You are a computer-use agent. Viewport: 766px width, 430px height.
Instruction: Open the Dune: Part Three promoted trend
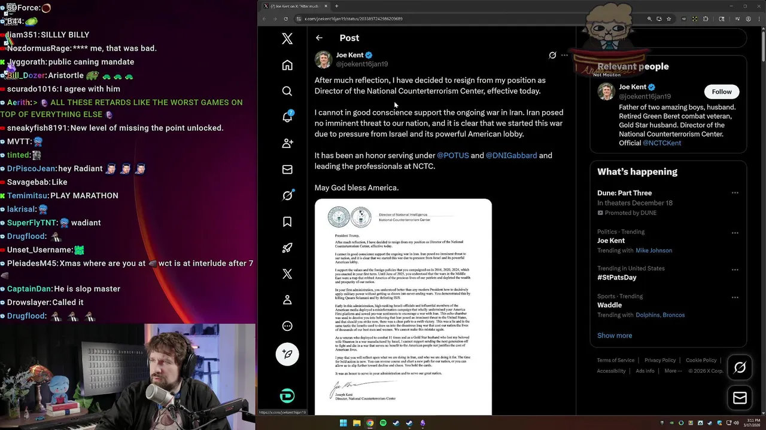click(624, 193)
